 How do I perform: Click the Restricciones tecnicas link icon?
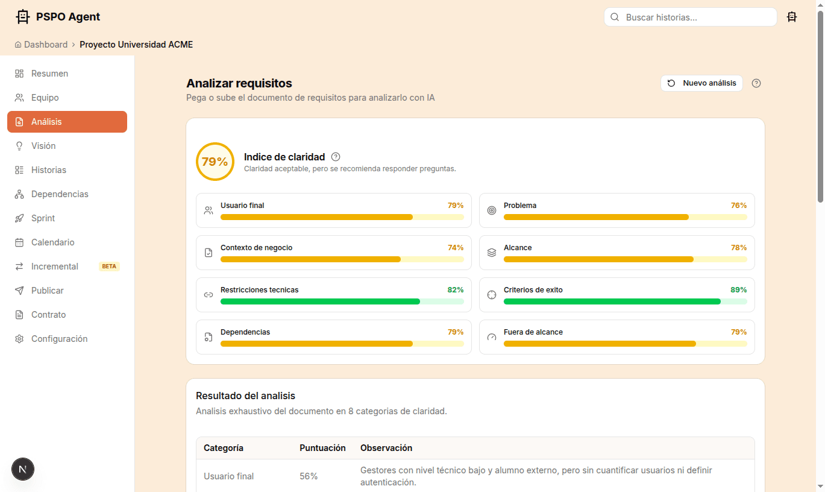208,294
